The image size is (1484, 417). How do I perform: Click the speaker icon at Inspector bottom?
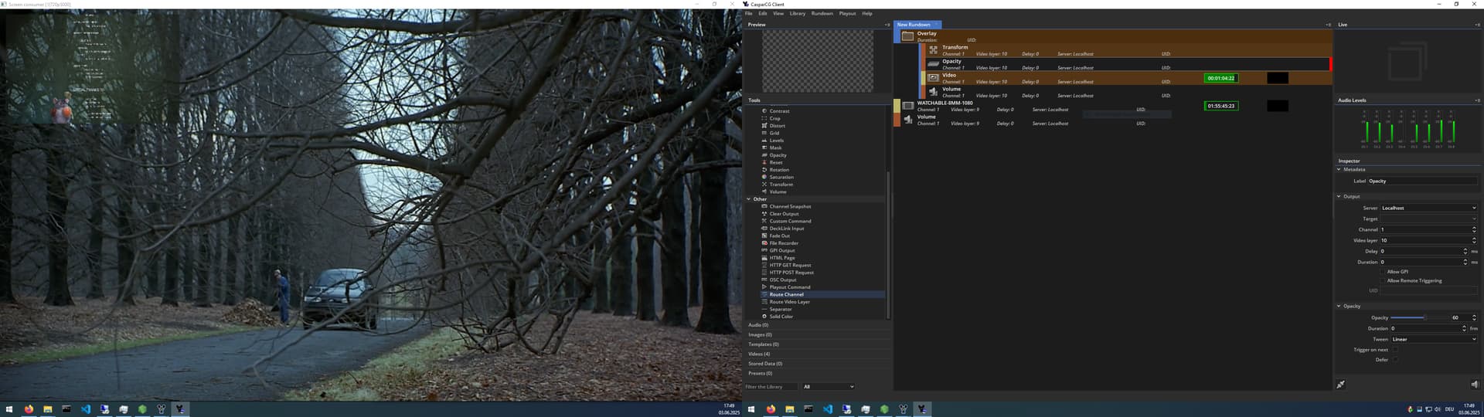1474,385
